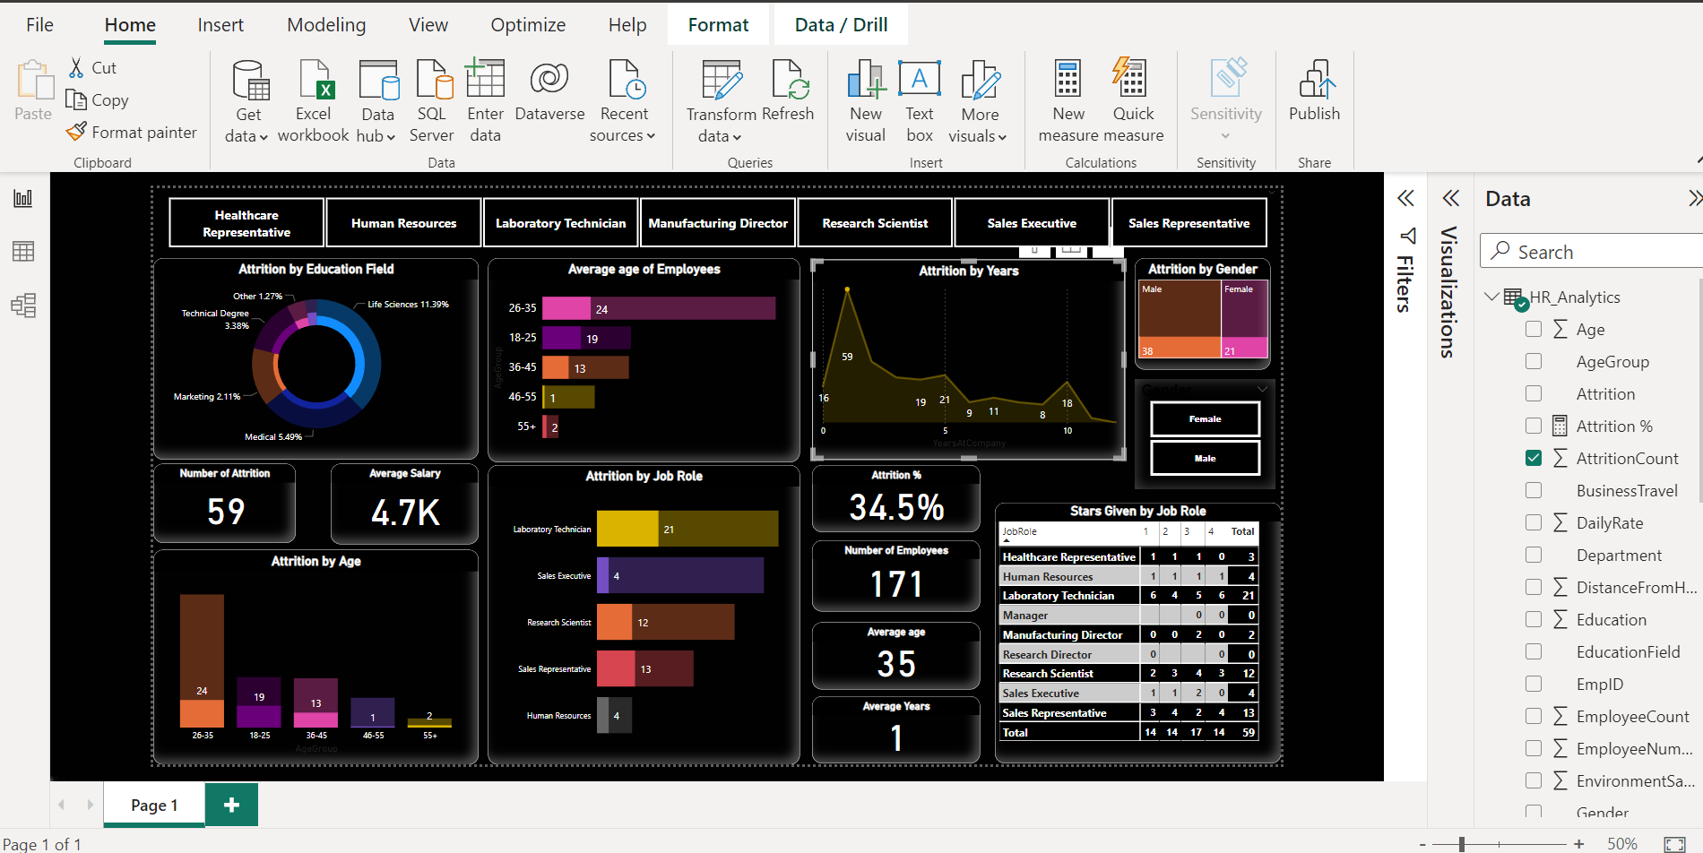Uncheck the AttritionCount field
Viewport: 1703px width, 853px height.
1534,458
